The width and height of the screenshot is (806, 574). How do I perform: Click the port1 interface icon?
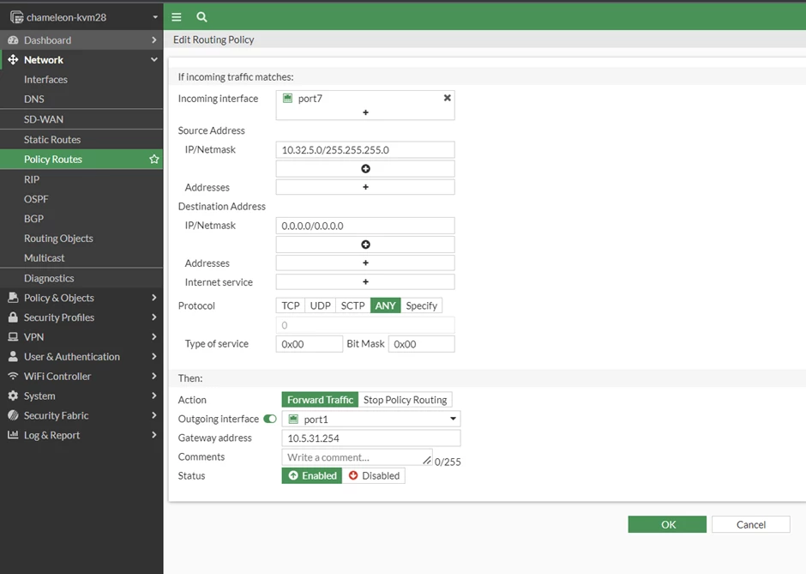tap(293, 419)
